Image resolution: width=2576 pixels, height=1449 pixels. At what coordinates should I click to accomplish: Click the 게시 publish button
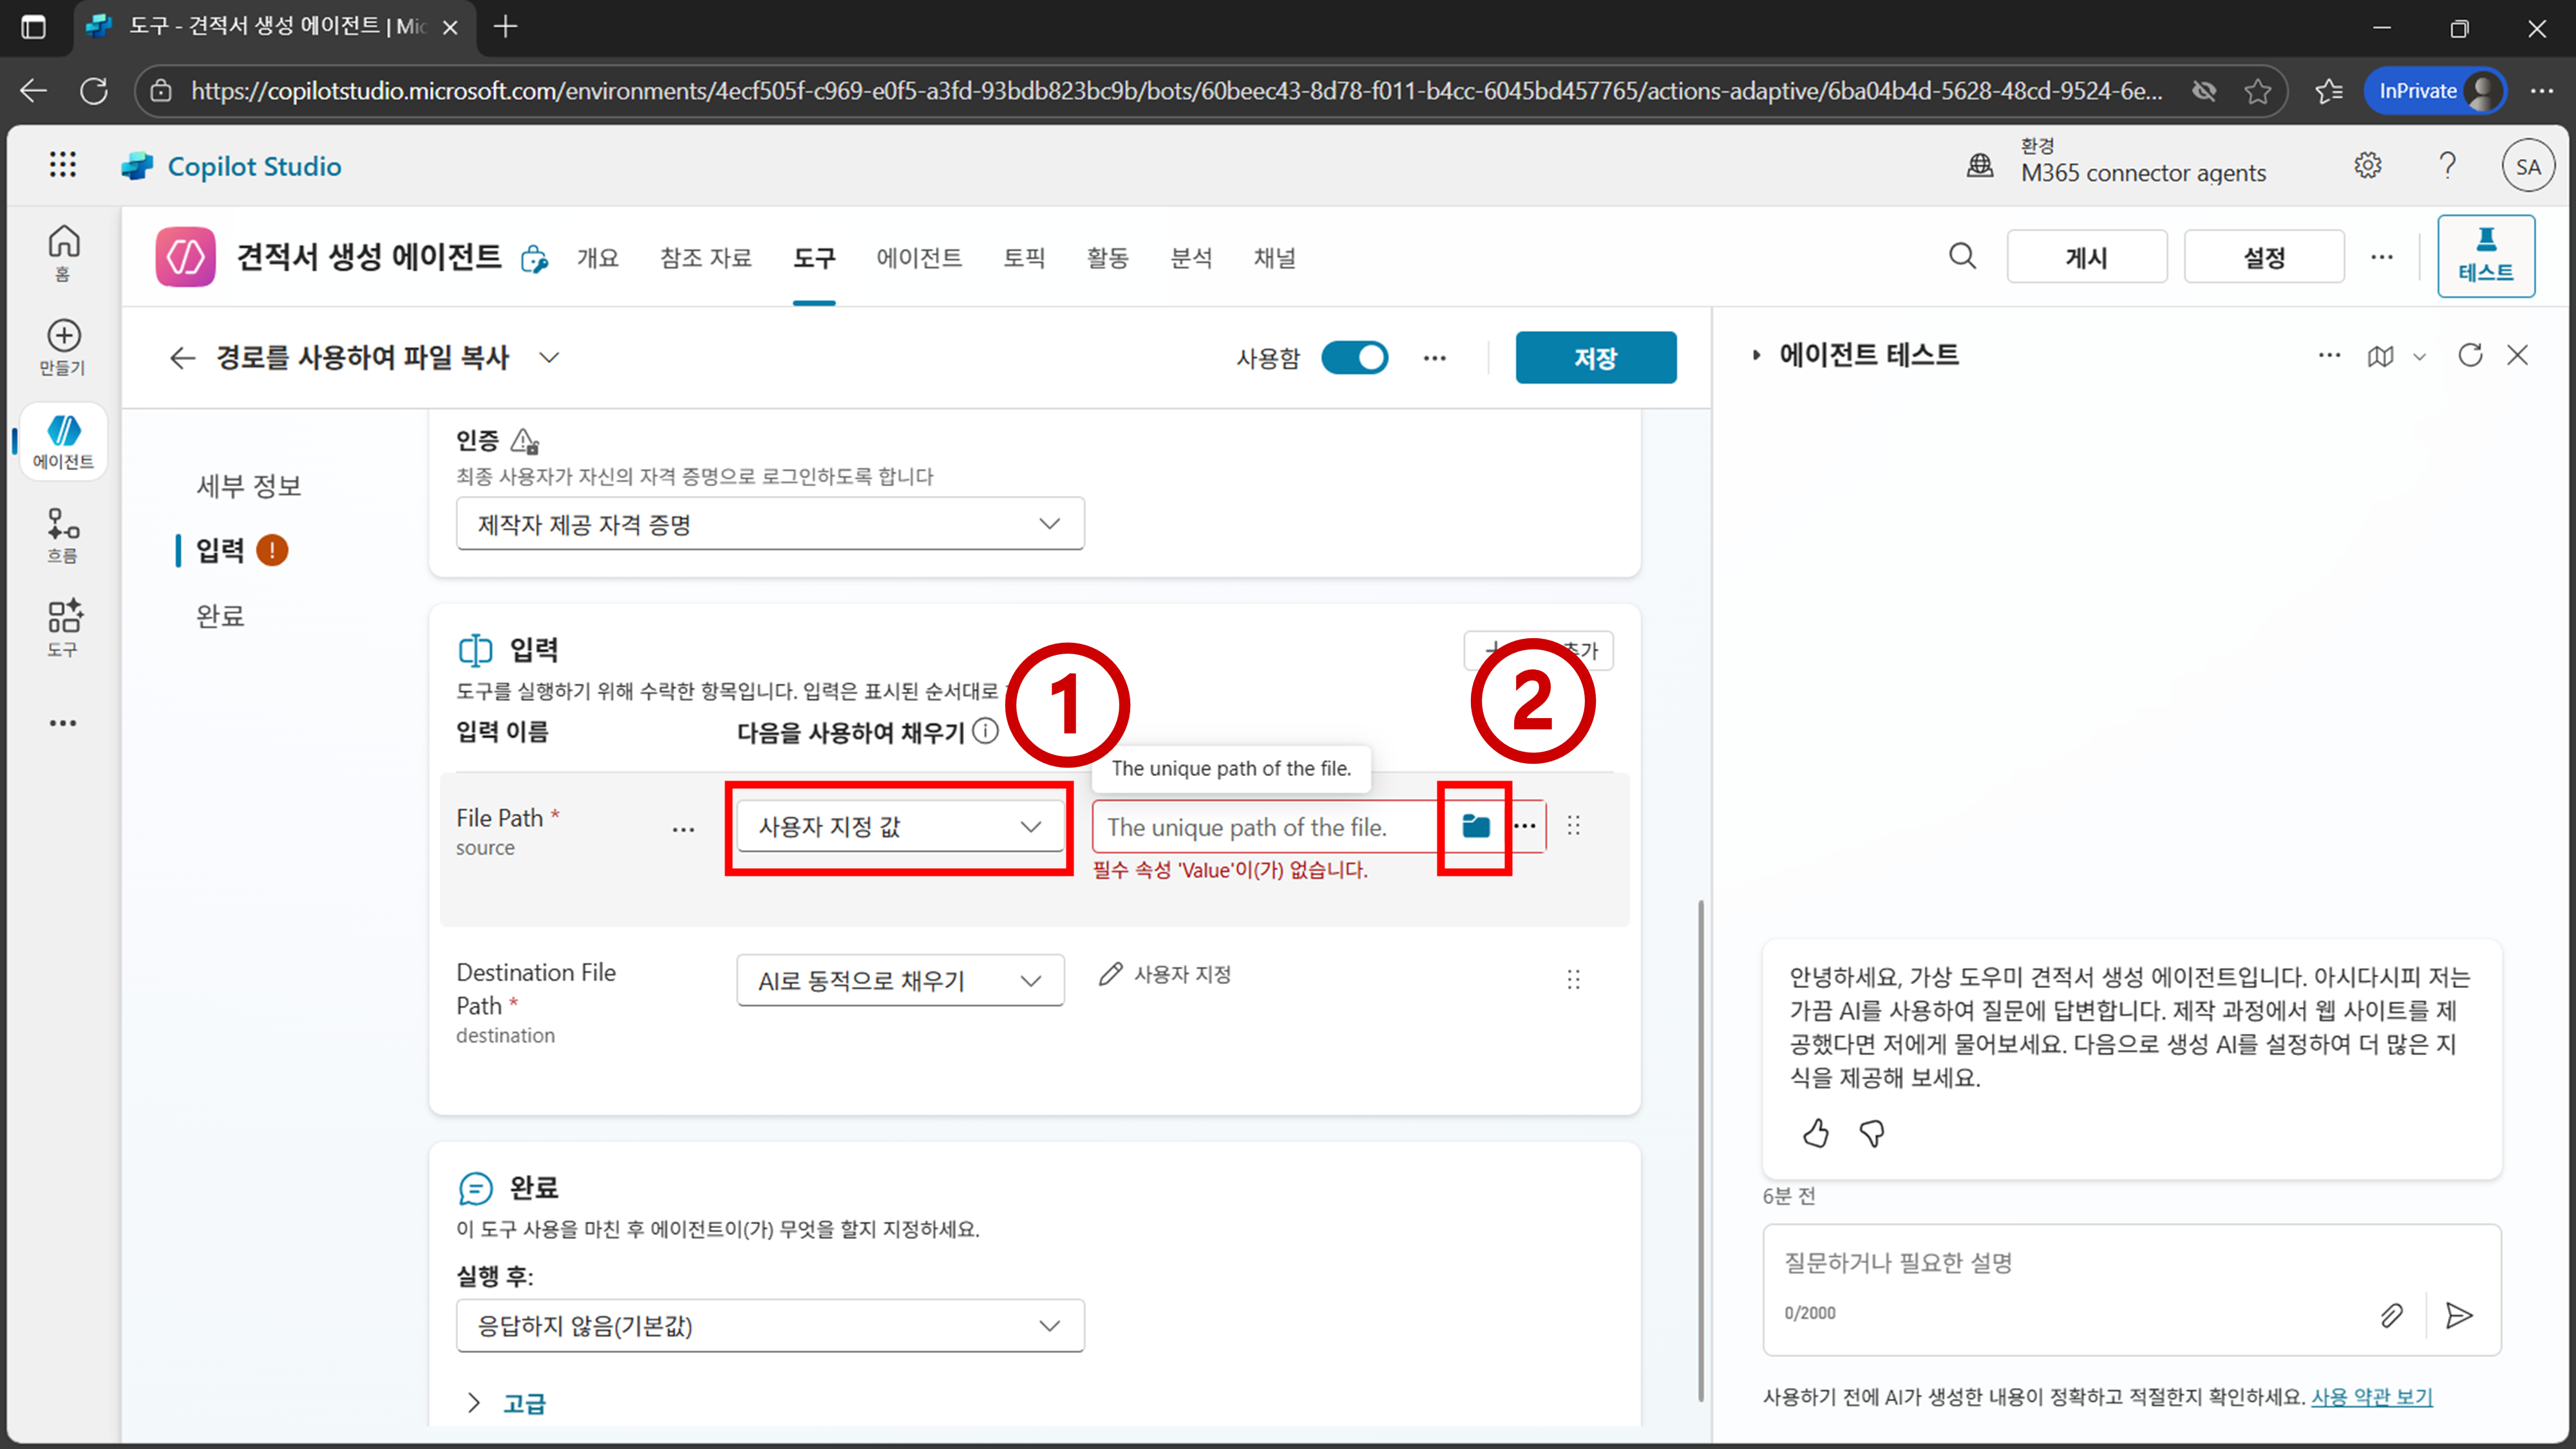pos(2086,258)
